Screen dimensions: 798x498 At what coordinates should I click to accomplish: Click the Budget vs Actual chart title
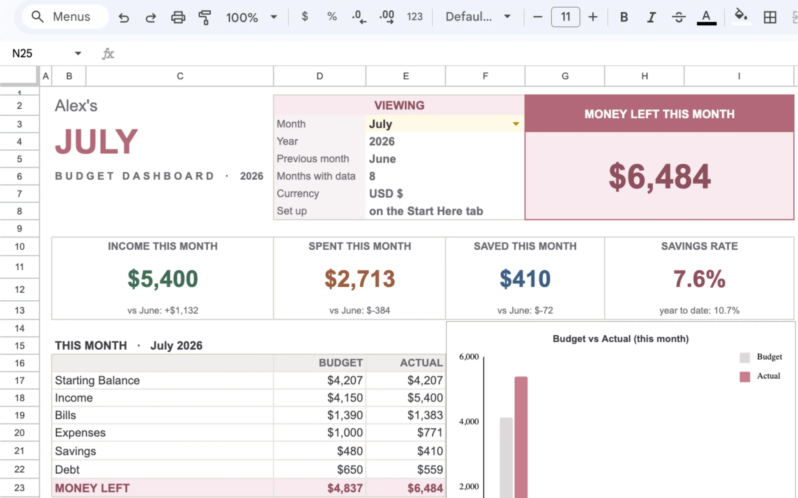coord(621,339)
